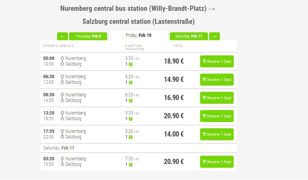308x180 pixels.
Task: Click transfer info icon for 17:35 departure
Action: tap(131, 137)
